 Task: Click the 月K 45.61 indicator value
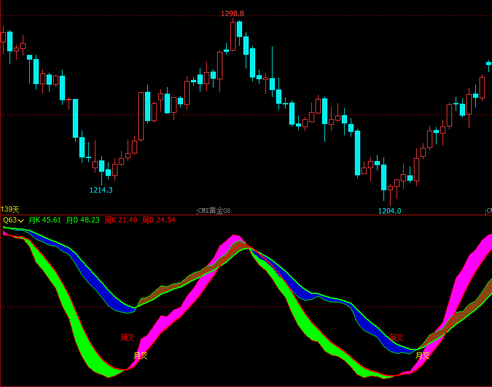click(x=45, y=220)
